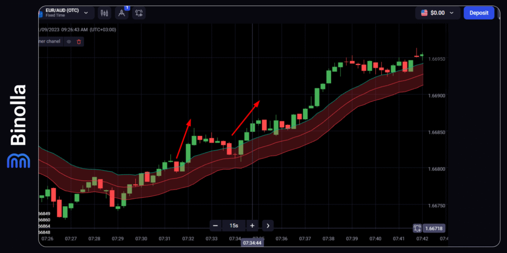This screenshot has width=507, height=253.
Task: Zoom in with the plus button
Action: 252,226
